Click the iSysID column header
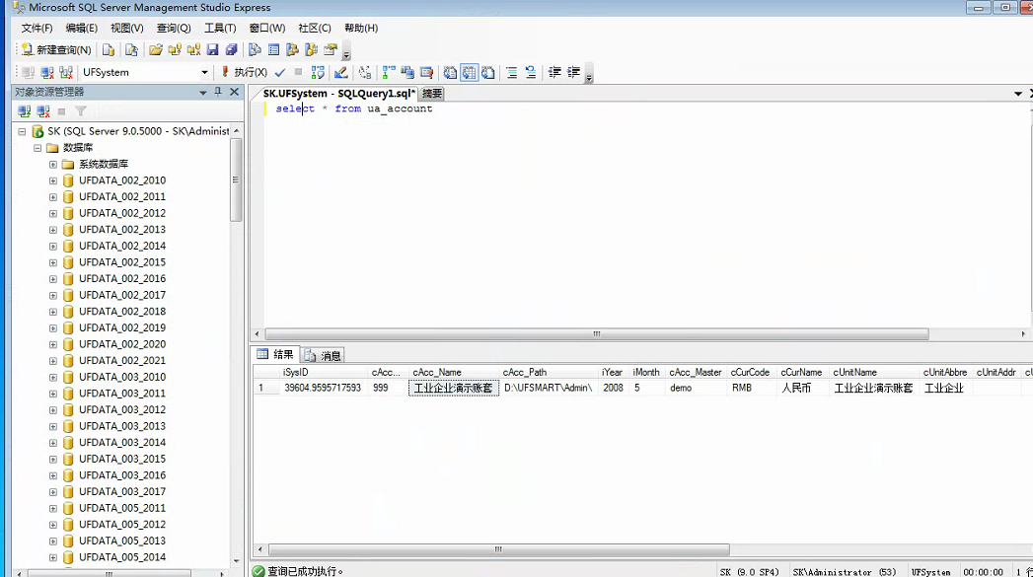This screenshot has width=1033, height=577. (x=324, y=372)
